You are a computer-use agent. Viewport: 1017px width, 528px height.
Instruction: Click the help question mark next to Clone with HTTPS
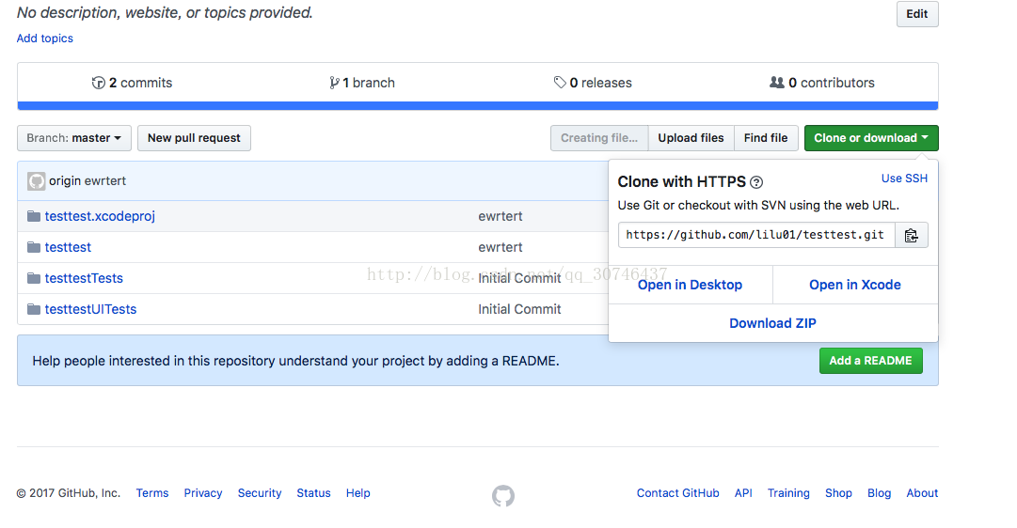click(x=756, y=182)
